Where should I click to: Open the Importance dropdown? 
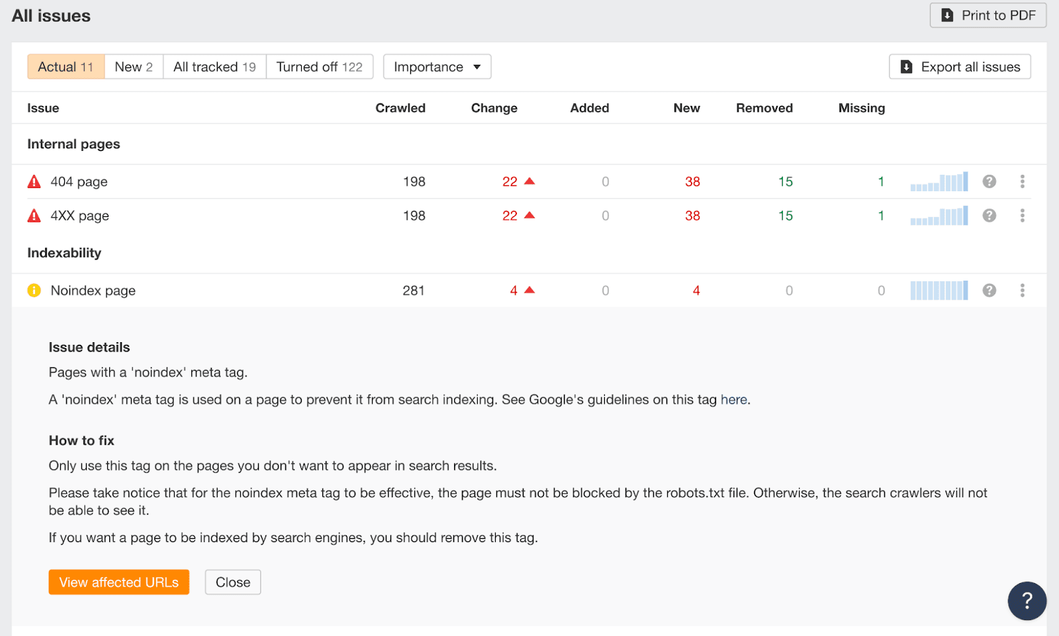[436, 66]
